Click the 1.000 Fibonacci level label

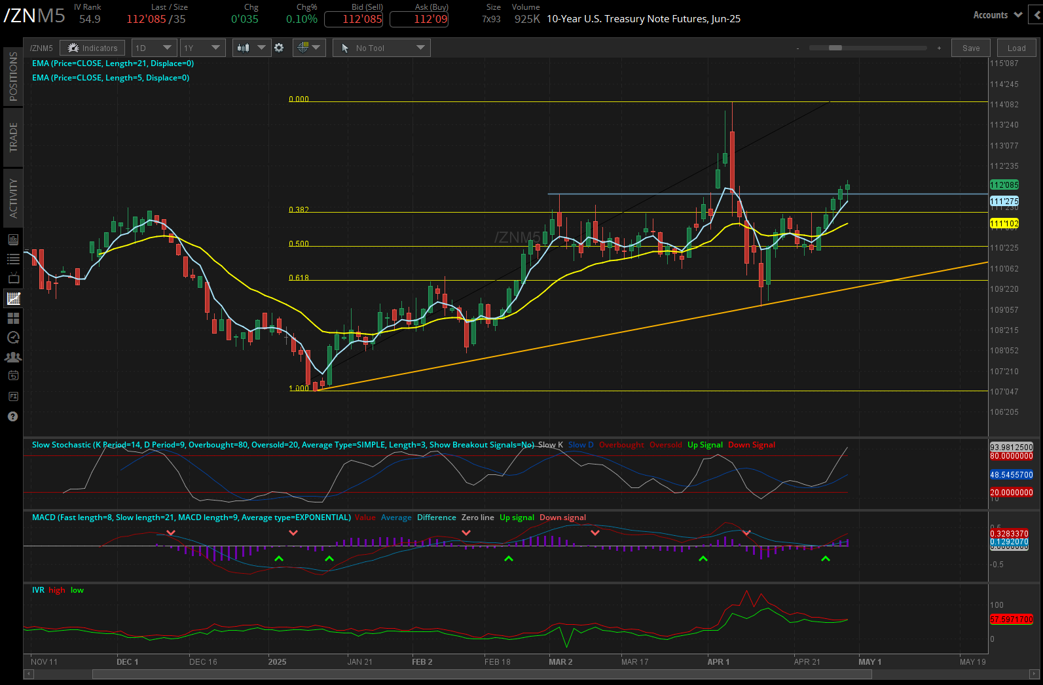click(x=299, y=389)
